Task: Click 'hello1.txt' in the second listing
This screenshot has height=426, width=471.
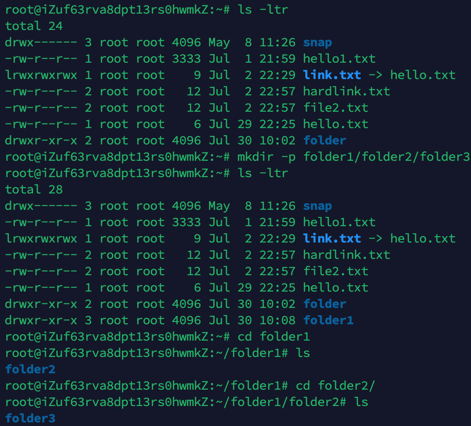Action: (340, 222)
